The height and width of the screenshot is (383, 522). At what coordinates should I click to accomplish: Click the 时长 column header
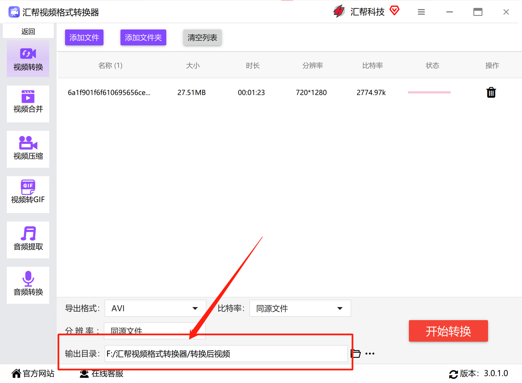tap(253, 65)
